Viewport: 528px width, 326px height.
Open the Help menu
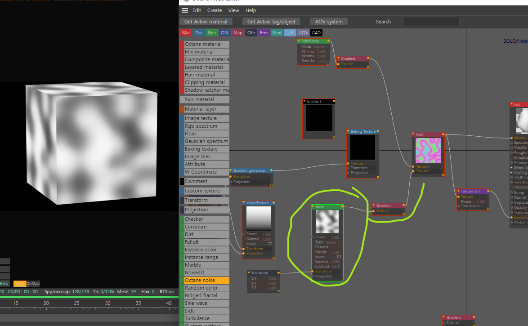[251, 10]
